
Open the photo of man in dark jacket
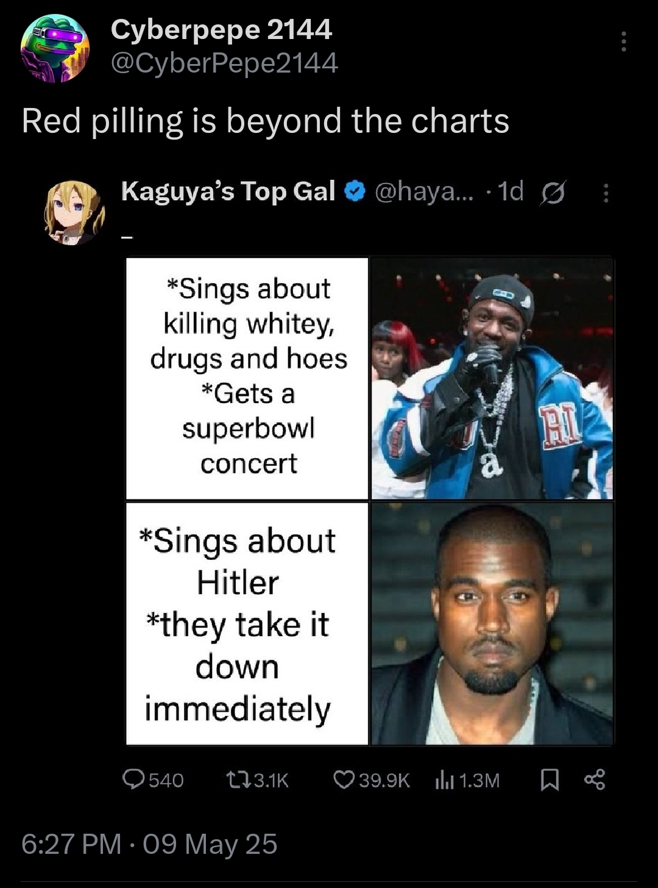click(x=492, y=623)
